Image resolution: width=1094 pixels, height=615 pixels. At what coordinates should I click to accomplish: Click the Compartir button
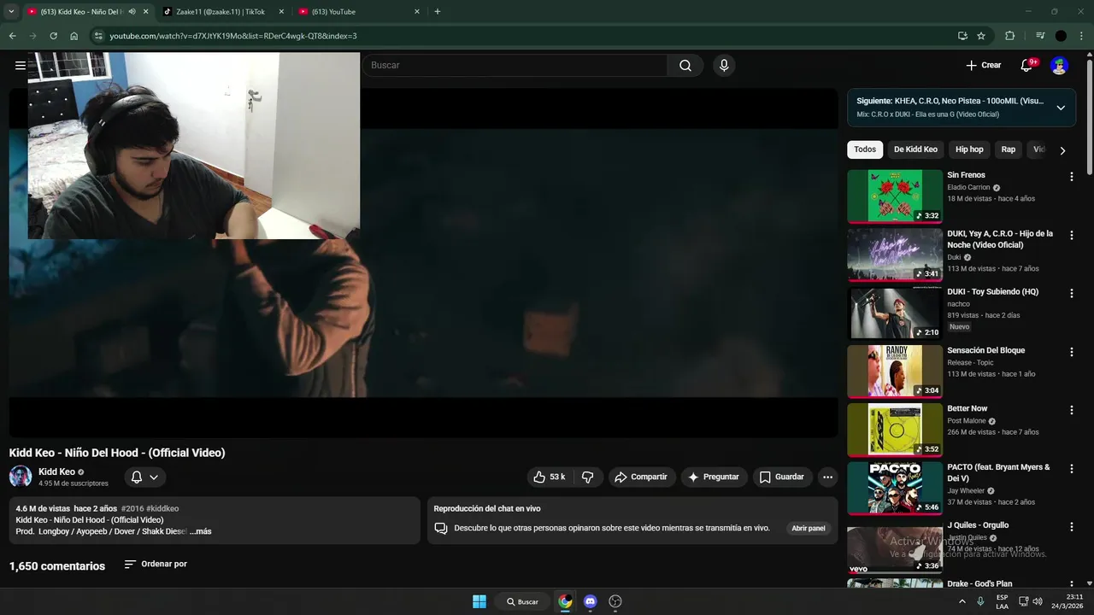coord(642,477)
